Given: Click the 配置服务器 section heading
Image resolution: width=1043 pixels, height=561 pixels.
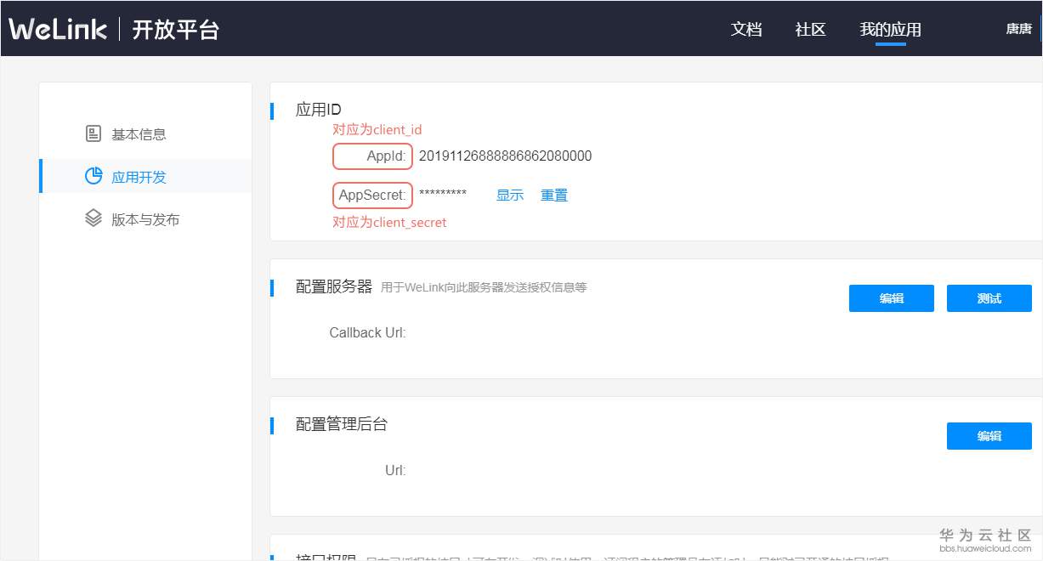Looking at the screenshot, I should pos(334,286).
